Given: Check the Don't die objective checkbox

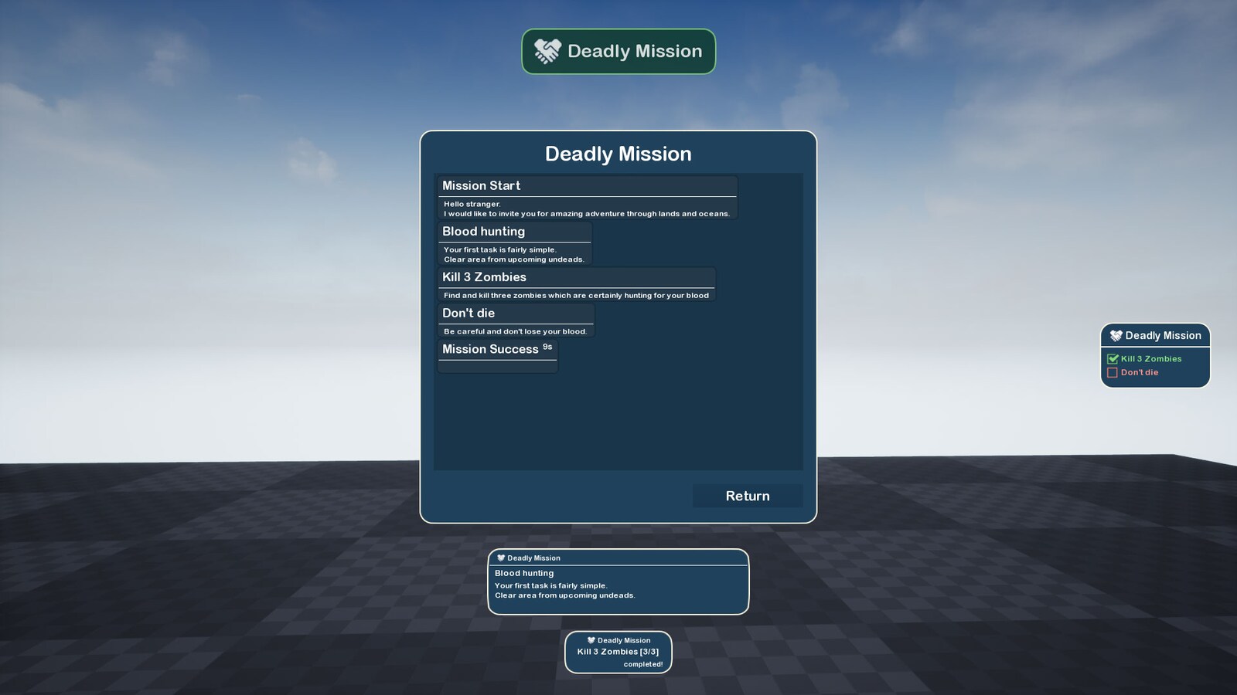Looking at the screenshot, I should [1113, 373].
